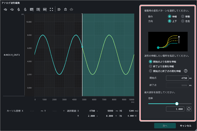Click the T cursor marker icon
Image resolution: width=197 pixels, height=131 pixels.
point(66,9)
